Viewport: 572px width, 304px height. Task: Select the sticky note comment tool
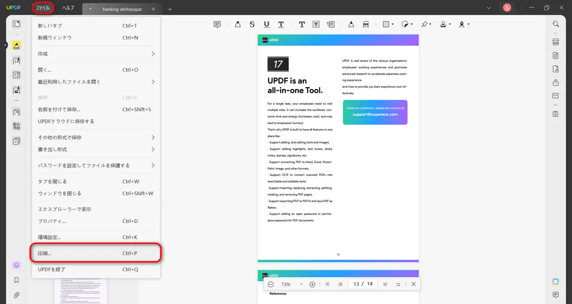coord(217,24)
